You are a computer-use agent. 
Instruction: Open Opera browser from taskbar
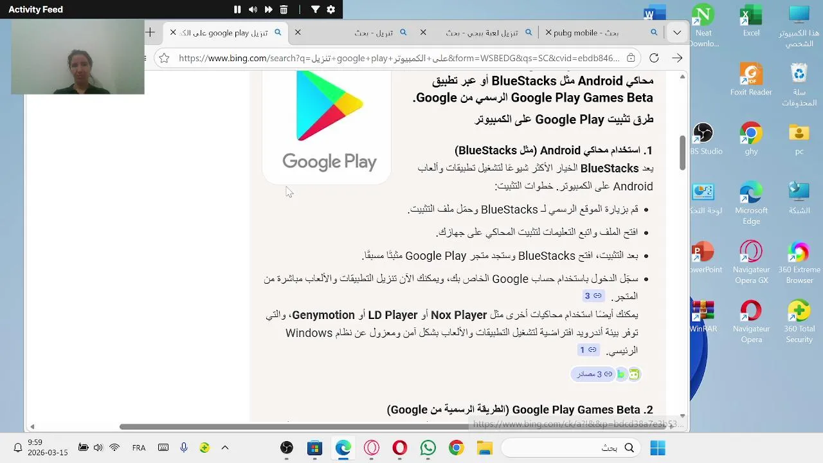tap(400, 448)
